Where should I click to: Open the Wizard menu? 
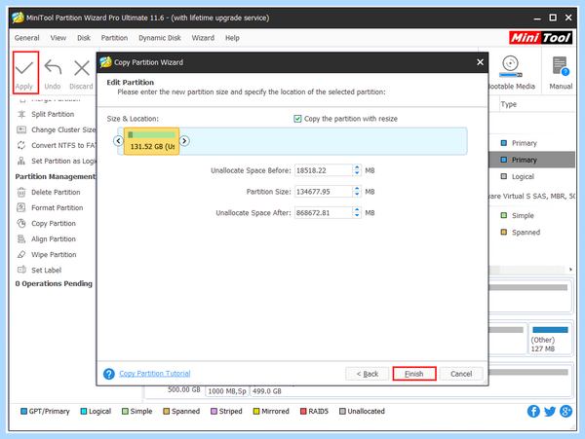pyautogui.click(x=203, y=38)
